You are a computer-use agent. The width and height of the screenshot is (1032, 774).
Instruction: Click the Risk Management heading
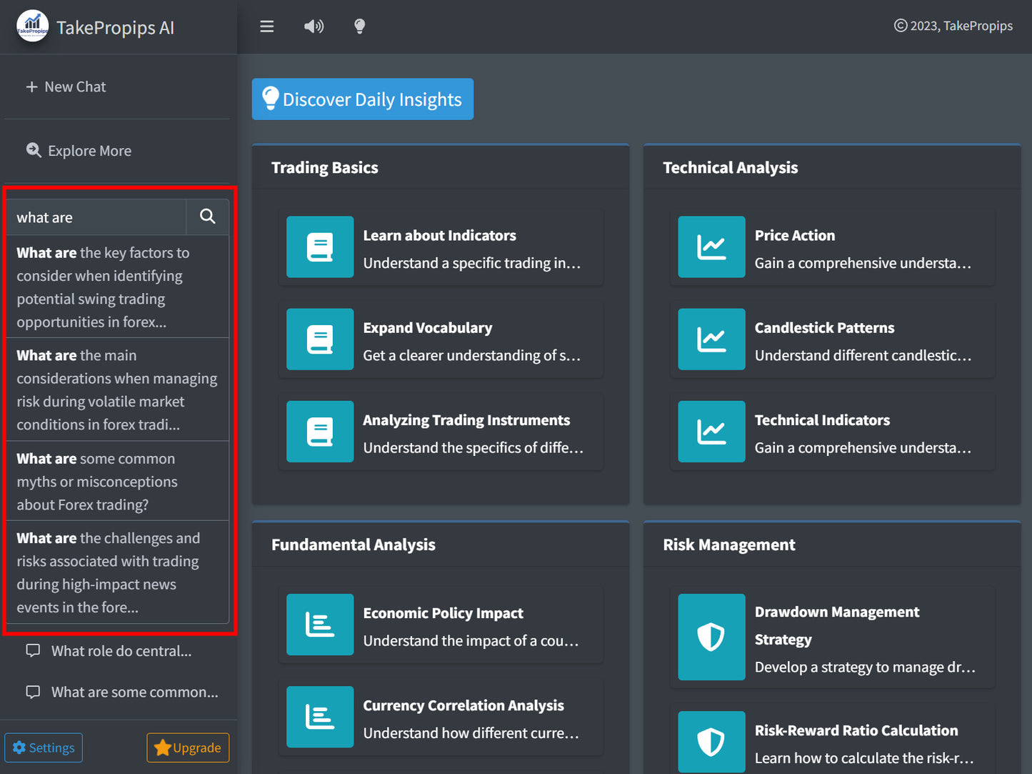(728, 545)
